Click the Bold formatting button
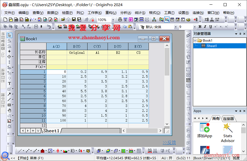The width and height of the screenshot is (247, 161). click(x=200, y=27)
